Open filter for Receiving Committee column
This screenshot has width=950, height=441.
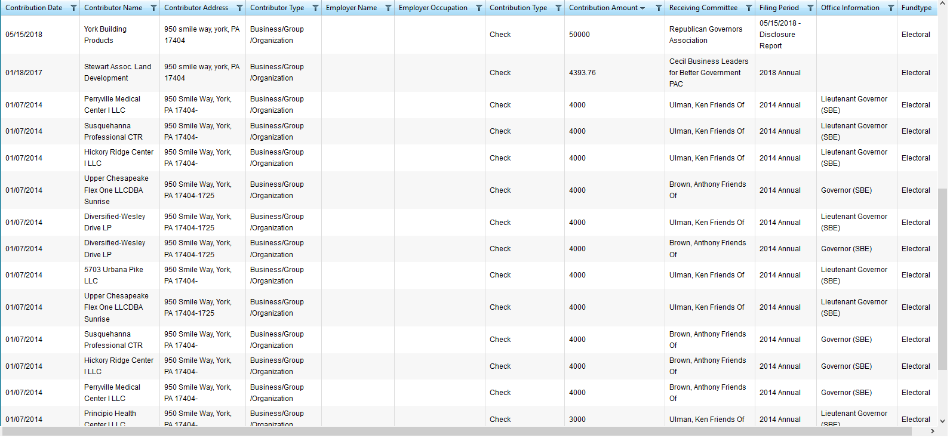point(749,8)
